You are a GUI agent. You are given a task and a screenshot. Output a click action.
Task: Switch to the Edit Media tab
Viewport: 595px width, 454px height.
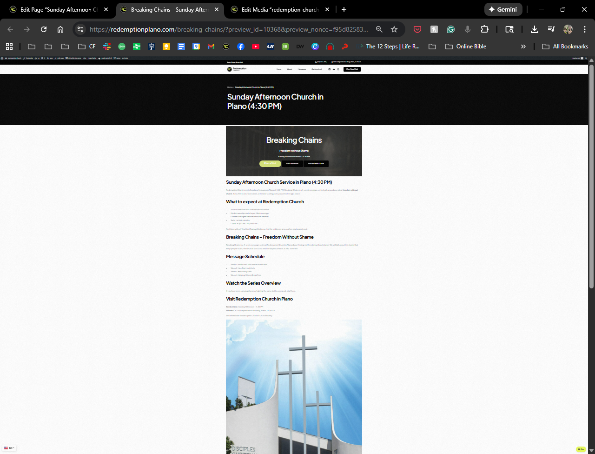(280, 9)
